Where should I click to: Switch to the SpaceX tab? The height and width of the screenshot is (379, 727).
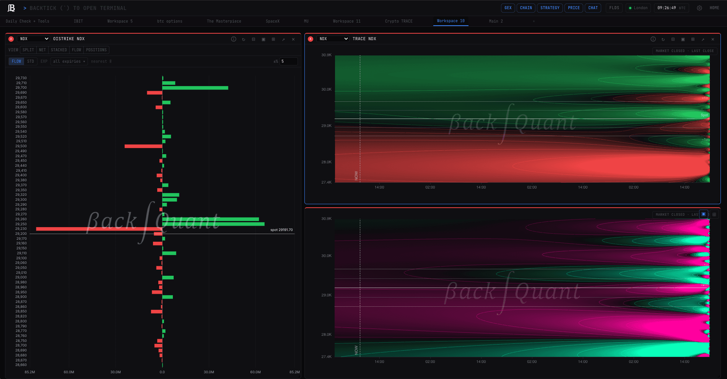273,21
